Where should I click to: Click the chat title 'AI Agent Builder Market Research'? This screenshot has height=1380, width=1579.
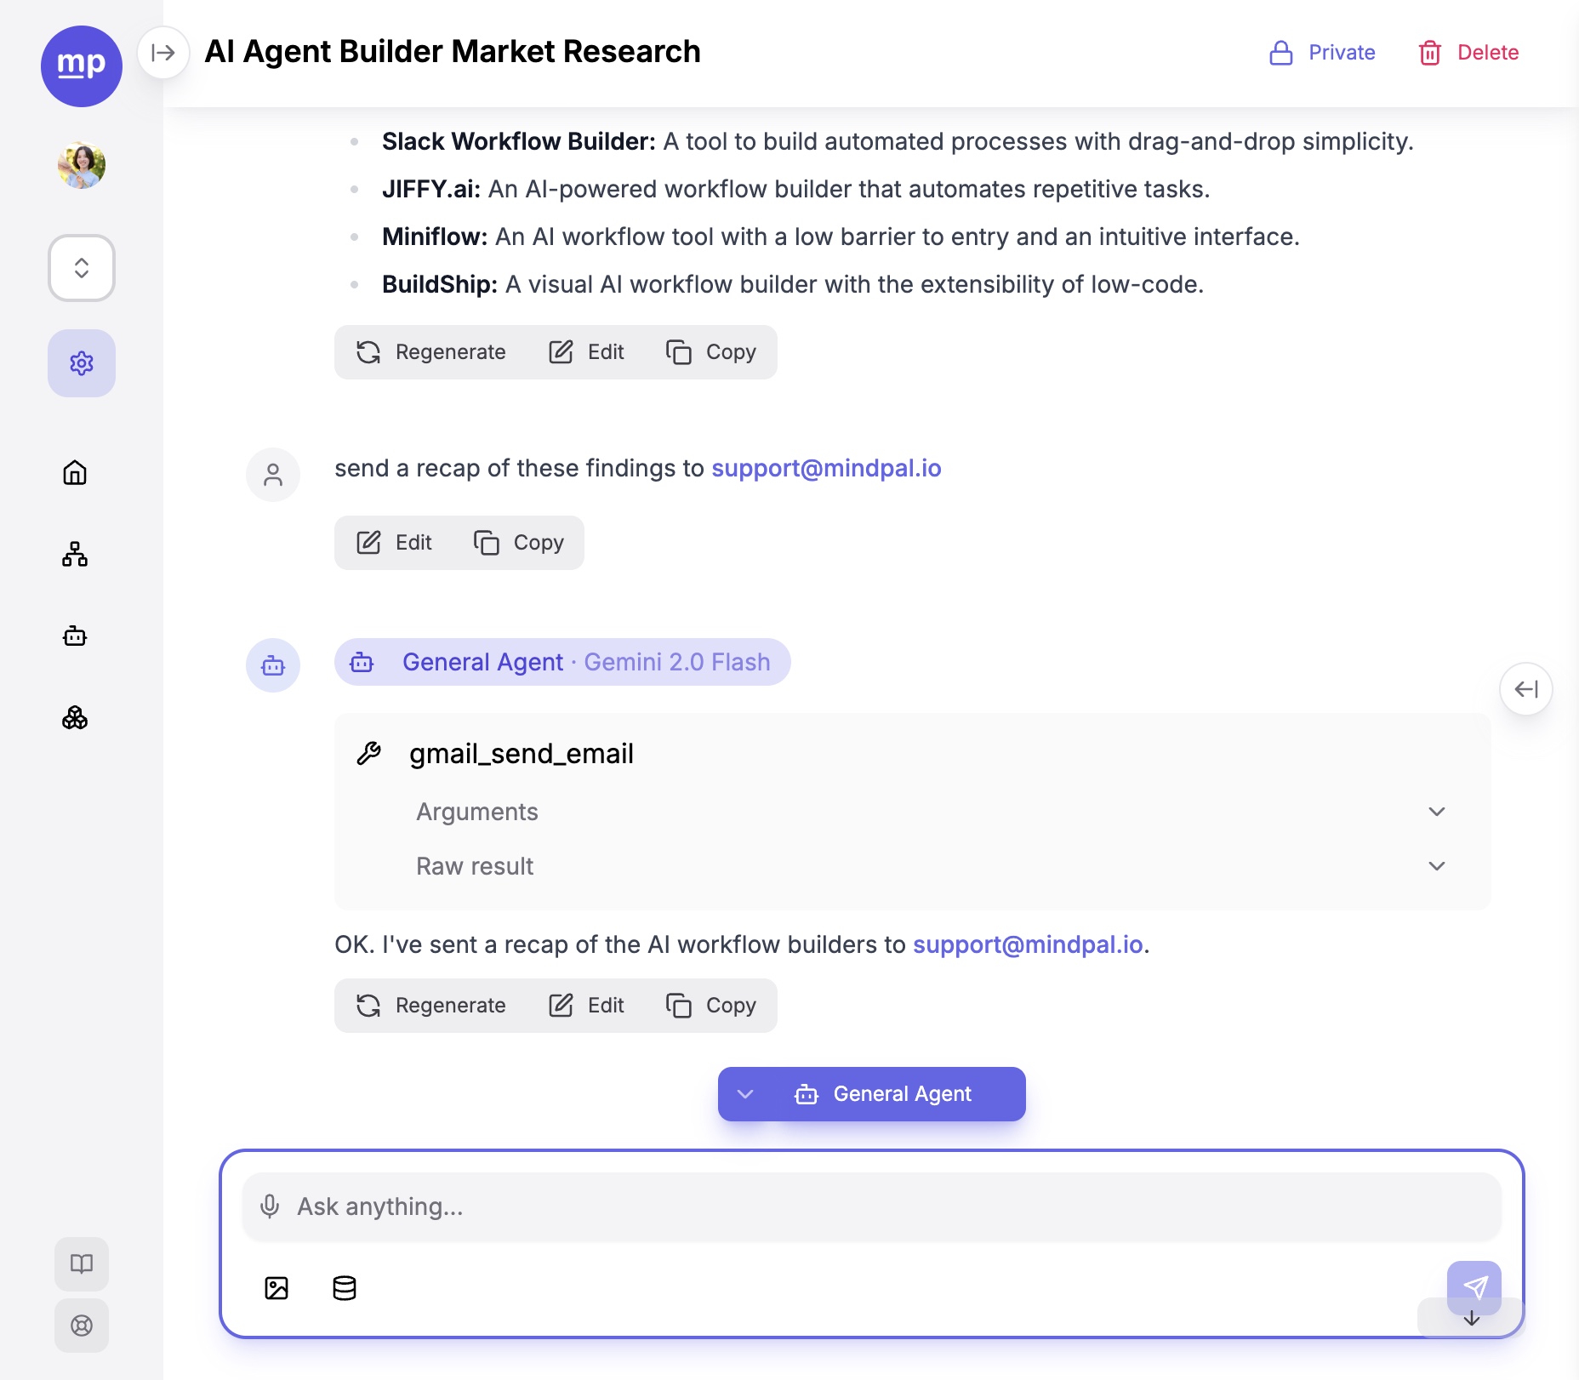[453, 52]
